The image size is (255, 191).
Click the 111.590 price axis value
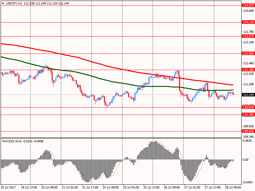pyautogui.click(x=248, y=84)
